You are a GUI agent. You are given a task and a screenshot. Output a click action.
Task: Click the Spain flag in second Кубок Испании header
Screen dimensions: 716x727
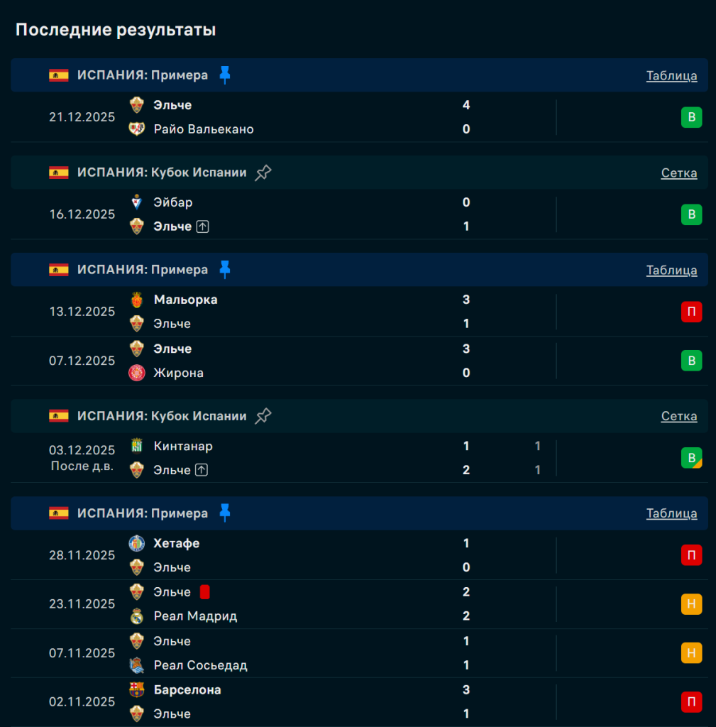click(x=59, y=416)
